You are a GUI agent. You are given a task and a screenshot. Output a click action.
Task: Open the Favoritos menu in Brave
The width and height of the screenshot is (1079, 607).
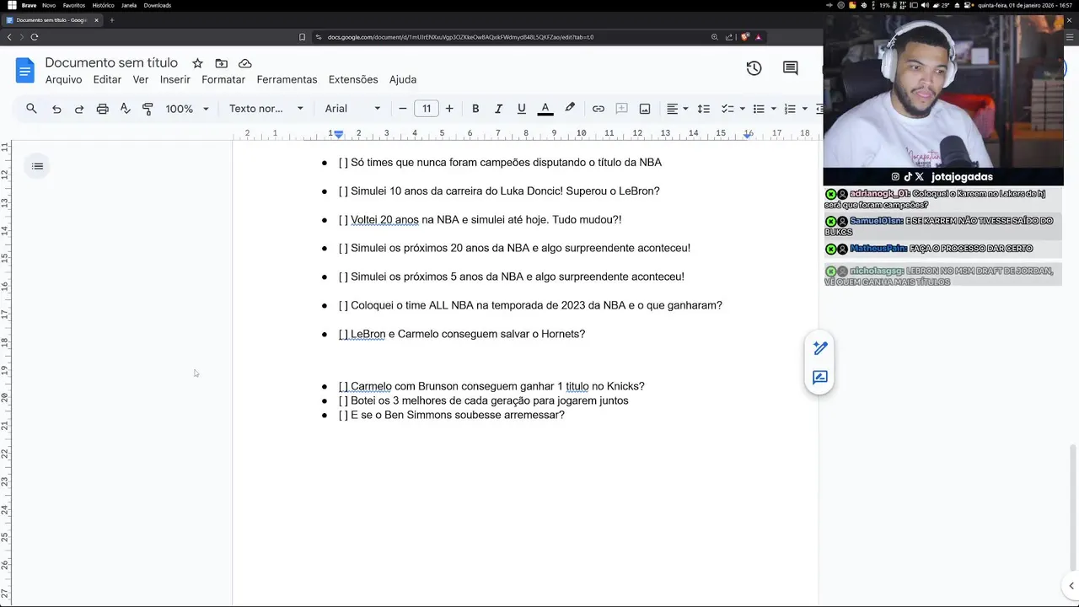coord(73,5)
